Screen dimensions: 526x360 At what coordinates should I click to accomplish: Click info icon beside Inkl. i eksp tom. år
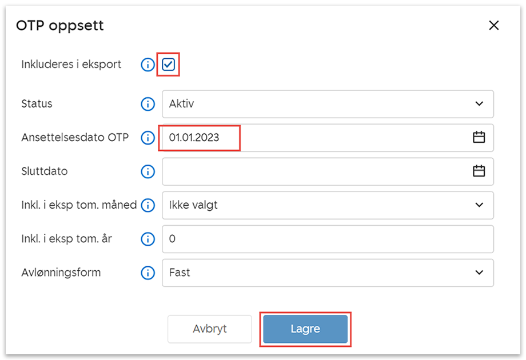(148, 239)
